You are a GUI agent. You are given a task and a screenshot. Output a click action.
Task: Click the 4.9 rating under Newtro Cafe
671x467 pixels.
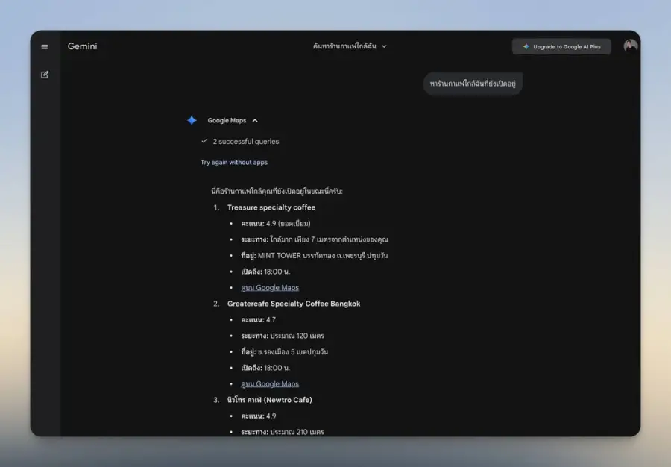(x=259, y=416)
